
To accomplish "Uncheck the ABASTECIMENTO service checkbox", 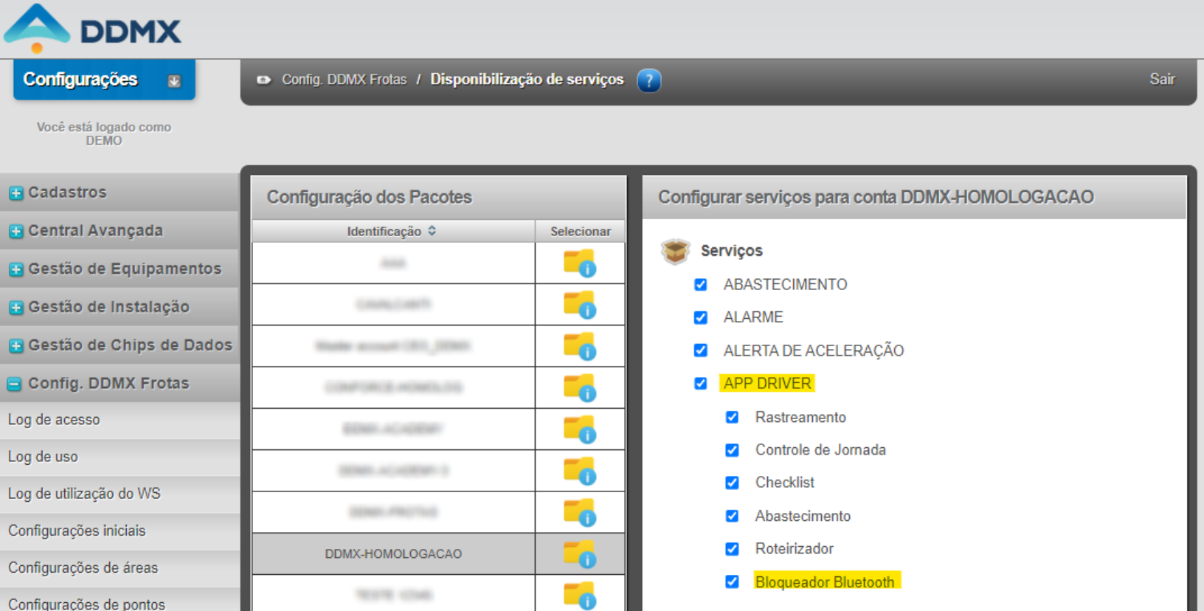I will click(x=701, y=285).
